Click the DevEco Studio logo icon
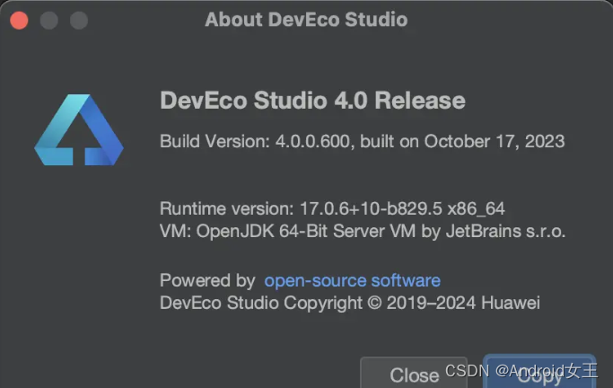The height and width of the screenshot is (388, 613). click(x=79, y=129)
